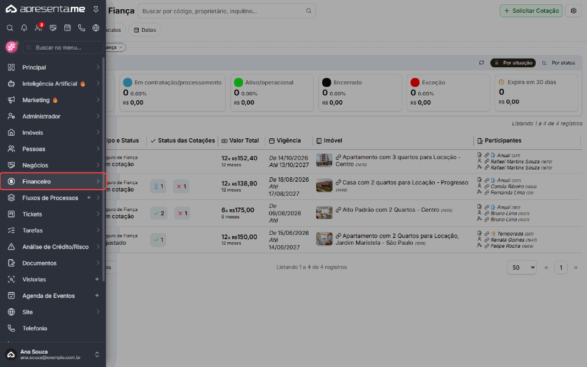Image resolution: width=587 pixels, height=367 pixels.
Task: Open Análise de Crédito/Risco in sidebar
Action: (x=53, y=247)
